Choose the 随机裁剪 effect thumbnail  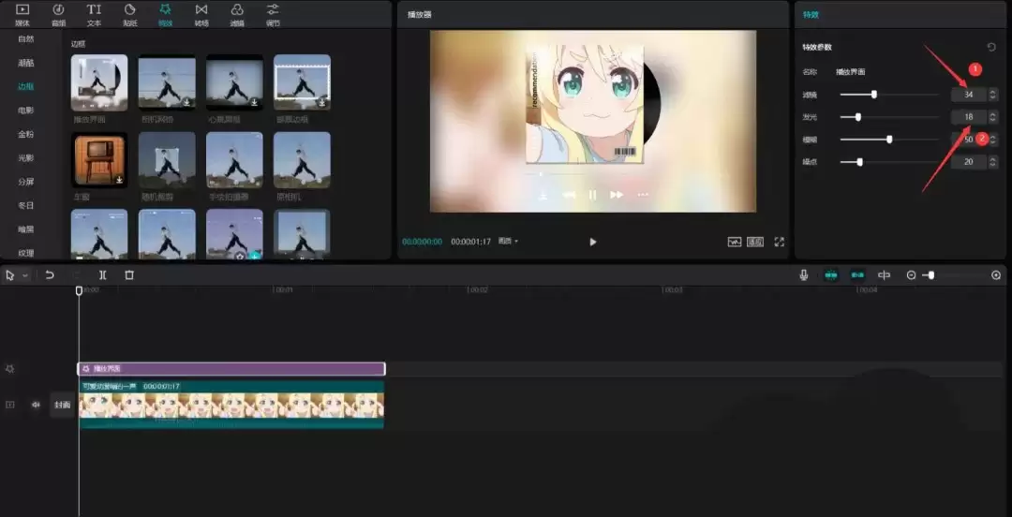point(167,160)
